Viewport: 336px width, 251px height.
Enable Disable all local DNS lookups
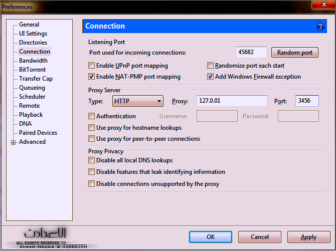(x=91, y=160)
